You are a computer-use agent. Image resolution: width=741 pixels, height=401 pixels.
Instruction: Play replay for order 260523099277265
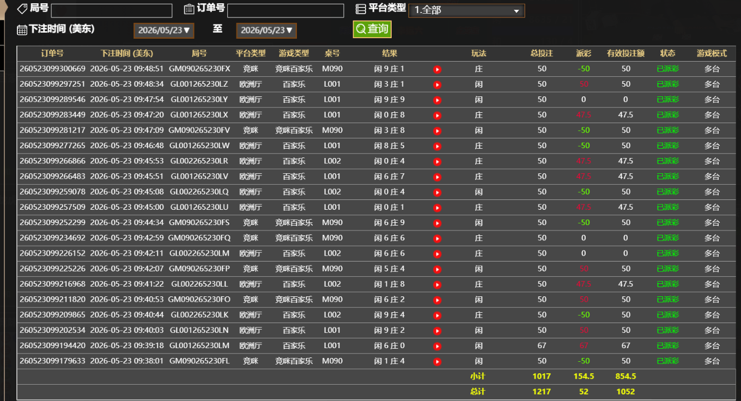point(437,146)
